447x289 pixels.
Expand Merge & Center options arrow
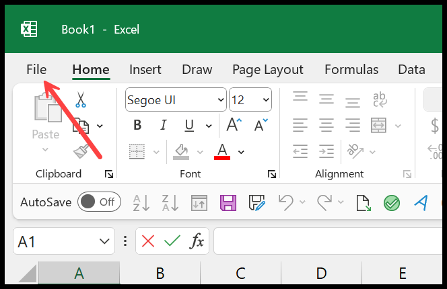click(398, 126)
